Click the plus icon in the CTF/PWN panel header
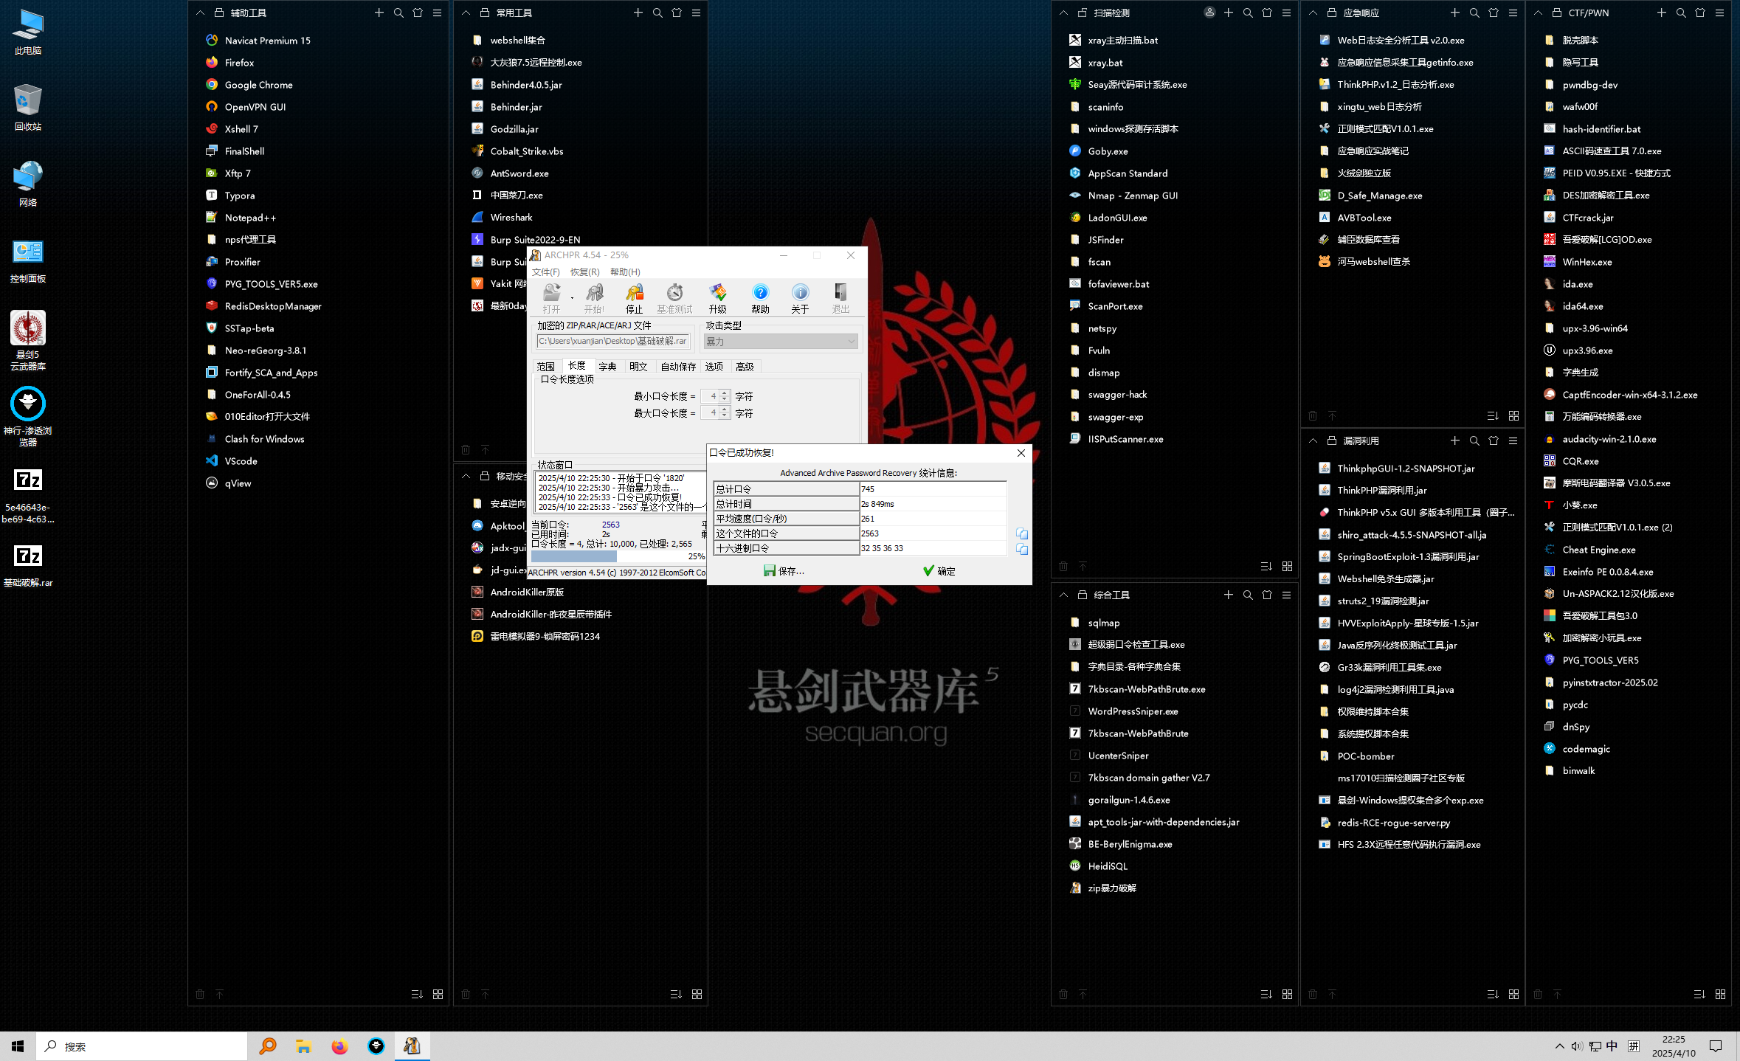Image resolution: width=1740 pixels, height=1061 pixels. pyautogui.click(x=1662, y=13)
